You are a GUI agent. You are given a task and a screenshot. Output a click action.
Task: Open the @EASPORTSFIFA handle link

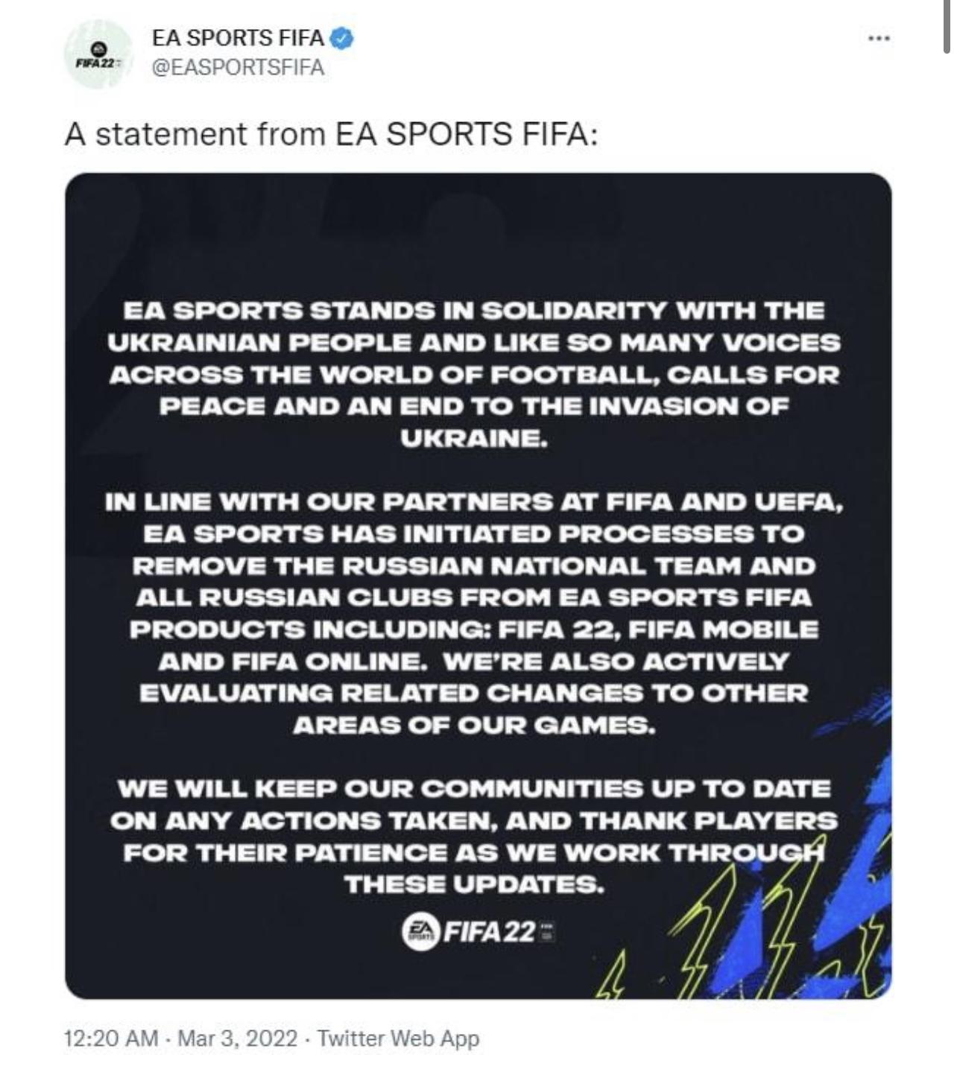pos(238,67)
